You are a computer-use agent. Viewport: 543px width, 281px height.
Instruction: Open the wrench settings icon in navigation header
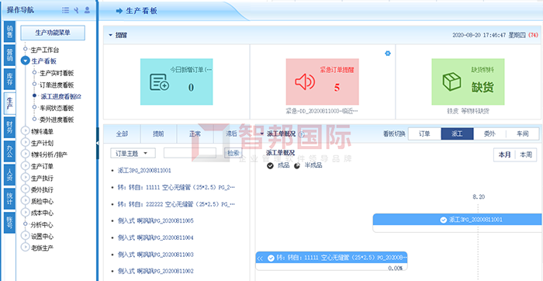[76, 10]
